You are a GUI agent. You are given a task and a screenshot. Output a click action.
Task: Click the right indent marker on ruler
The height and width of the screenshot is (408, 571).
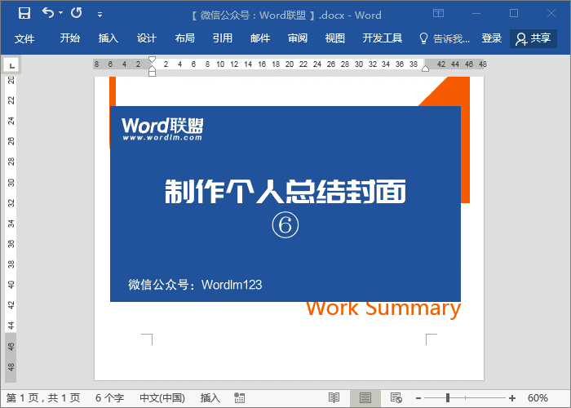[x=425, y=69]
